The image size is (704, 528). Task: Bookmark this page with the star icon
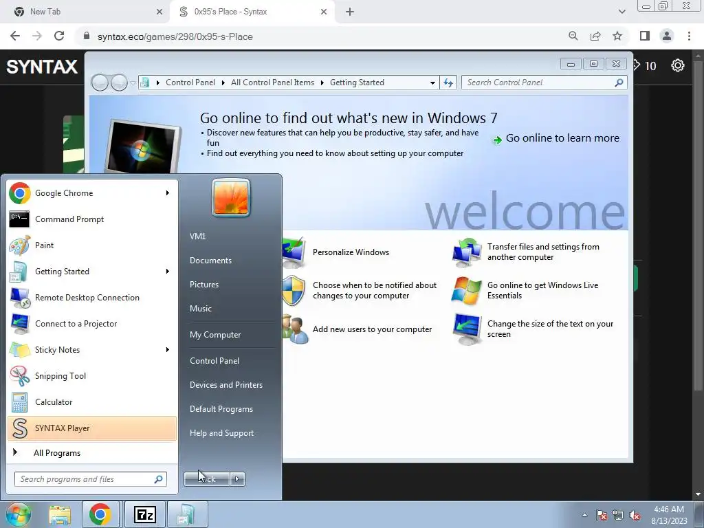click(x=617, y=36)
